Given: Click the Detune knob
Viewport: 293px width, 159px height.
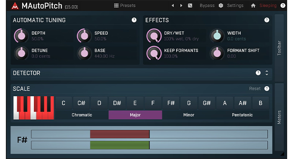Looking at the screenshot, I should (21, 53).
